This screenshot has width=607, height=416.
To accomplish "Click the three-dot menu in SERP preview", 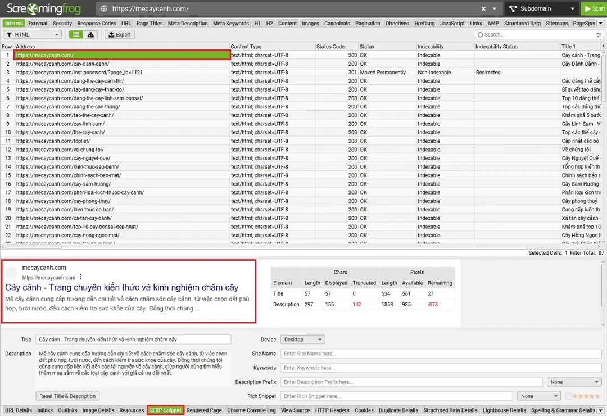I will (x=81, y=277).
